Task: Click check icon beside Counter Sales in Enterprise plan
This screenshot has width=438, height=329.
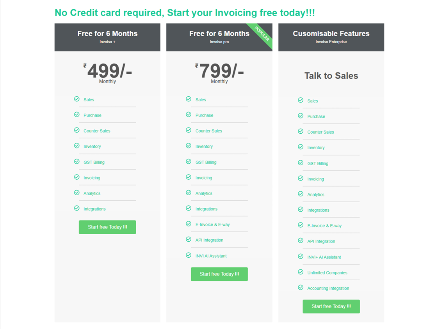Action: tap(301, 131)
